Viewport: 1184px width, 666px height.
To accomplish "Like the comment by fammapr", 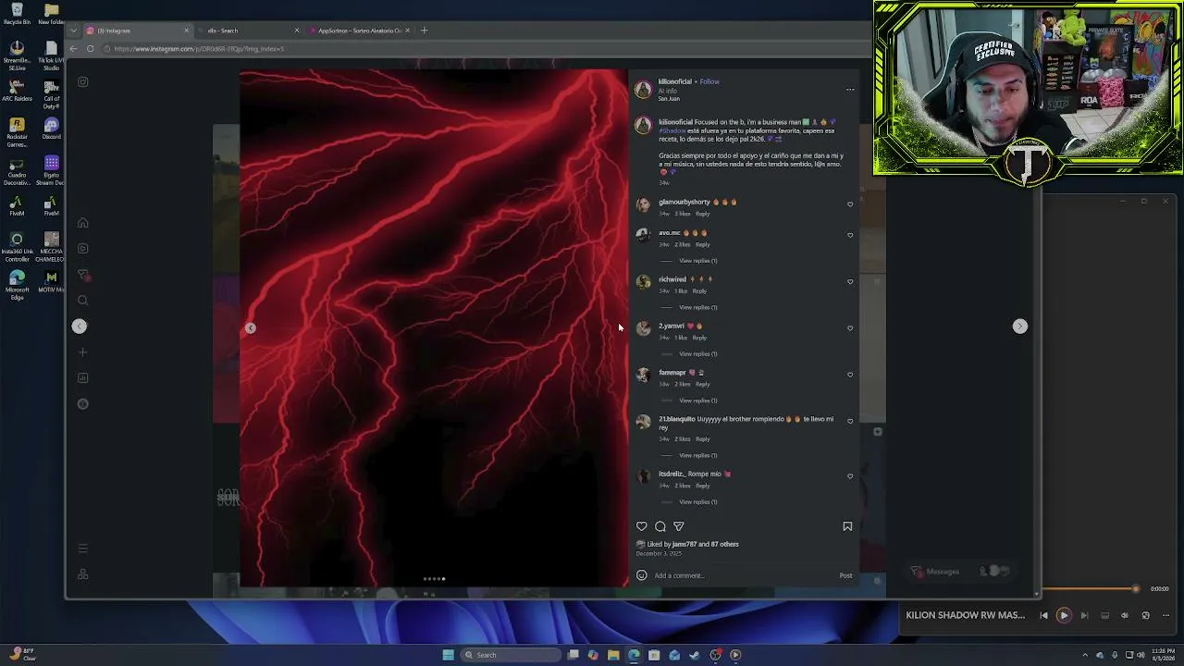I will point(850,375).
